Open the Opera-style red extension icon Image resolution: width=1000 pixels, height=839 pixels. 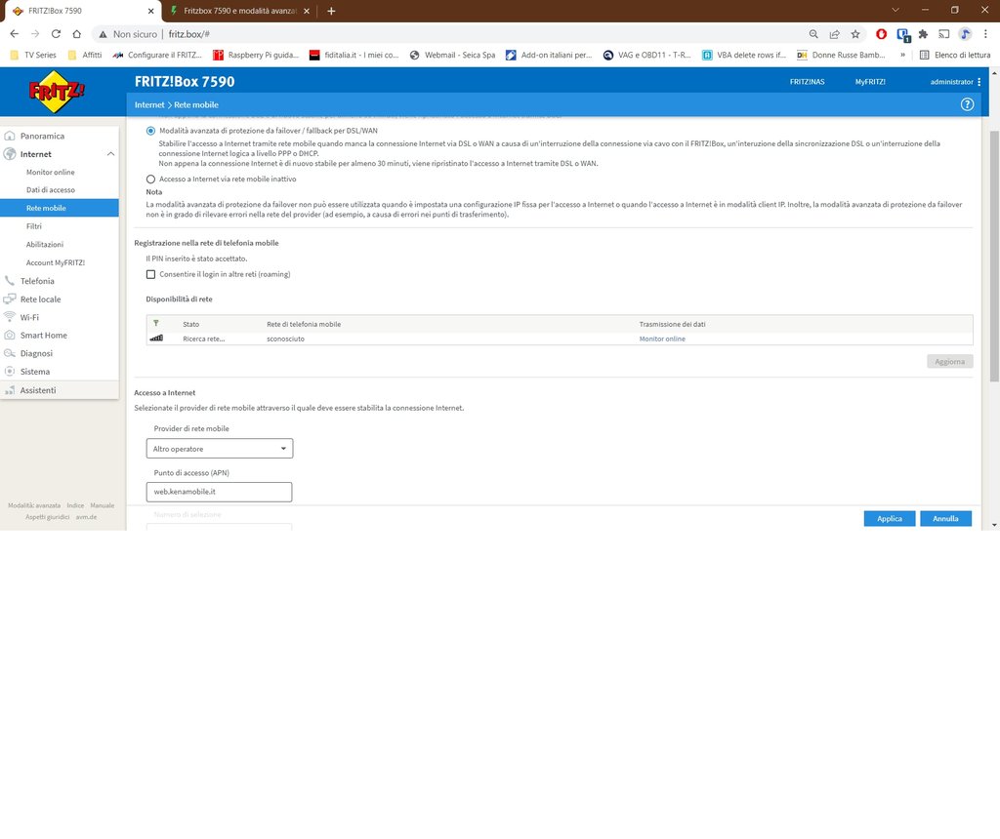[x=882, y=34]
